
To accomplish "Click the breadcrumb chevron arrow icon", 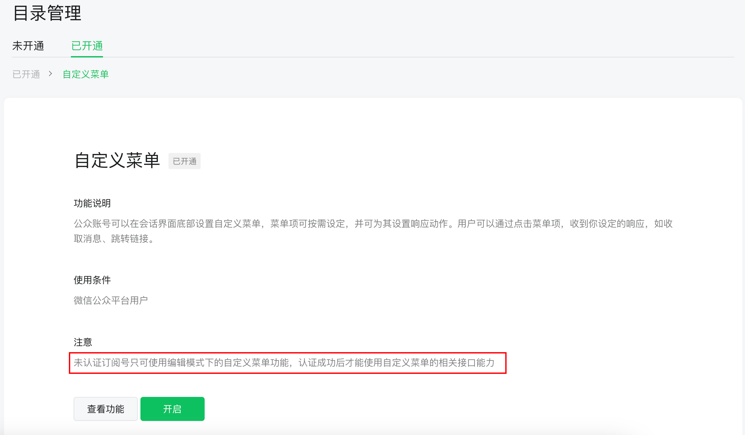I will click(50, 74).
